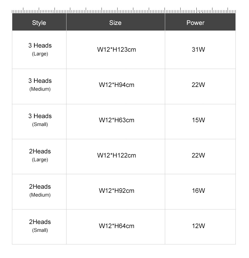Click the 15W power value
Image resolution: width=249 pixels, height=258 pixels.
(x=198, y=120)
